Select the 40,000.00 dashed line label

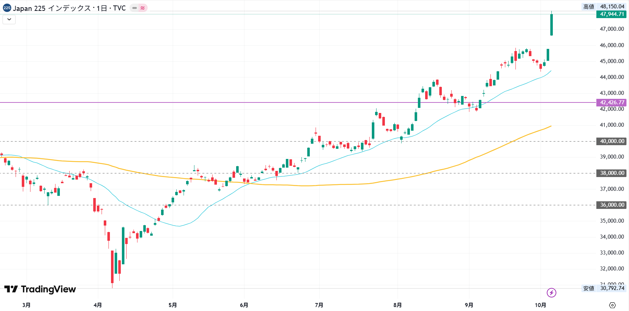click(x=612, y=141)
